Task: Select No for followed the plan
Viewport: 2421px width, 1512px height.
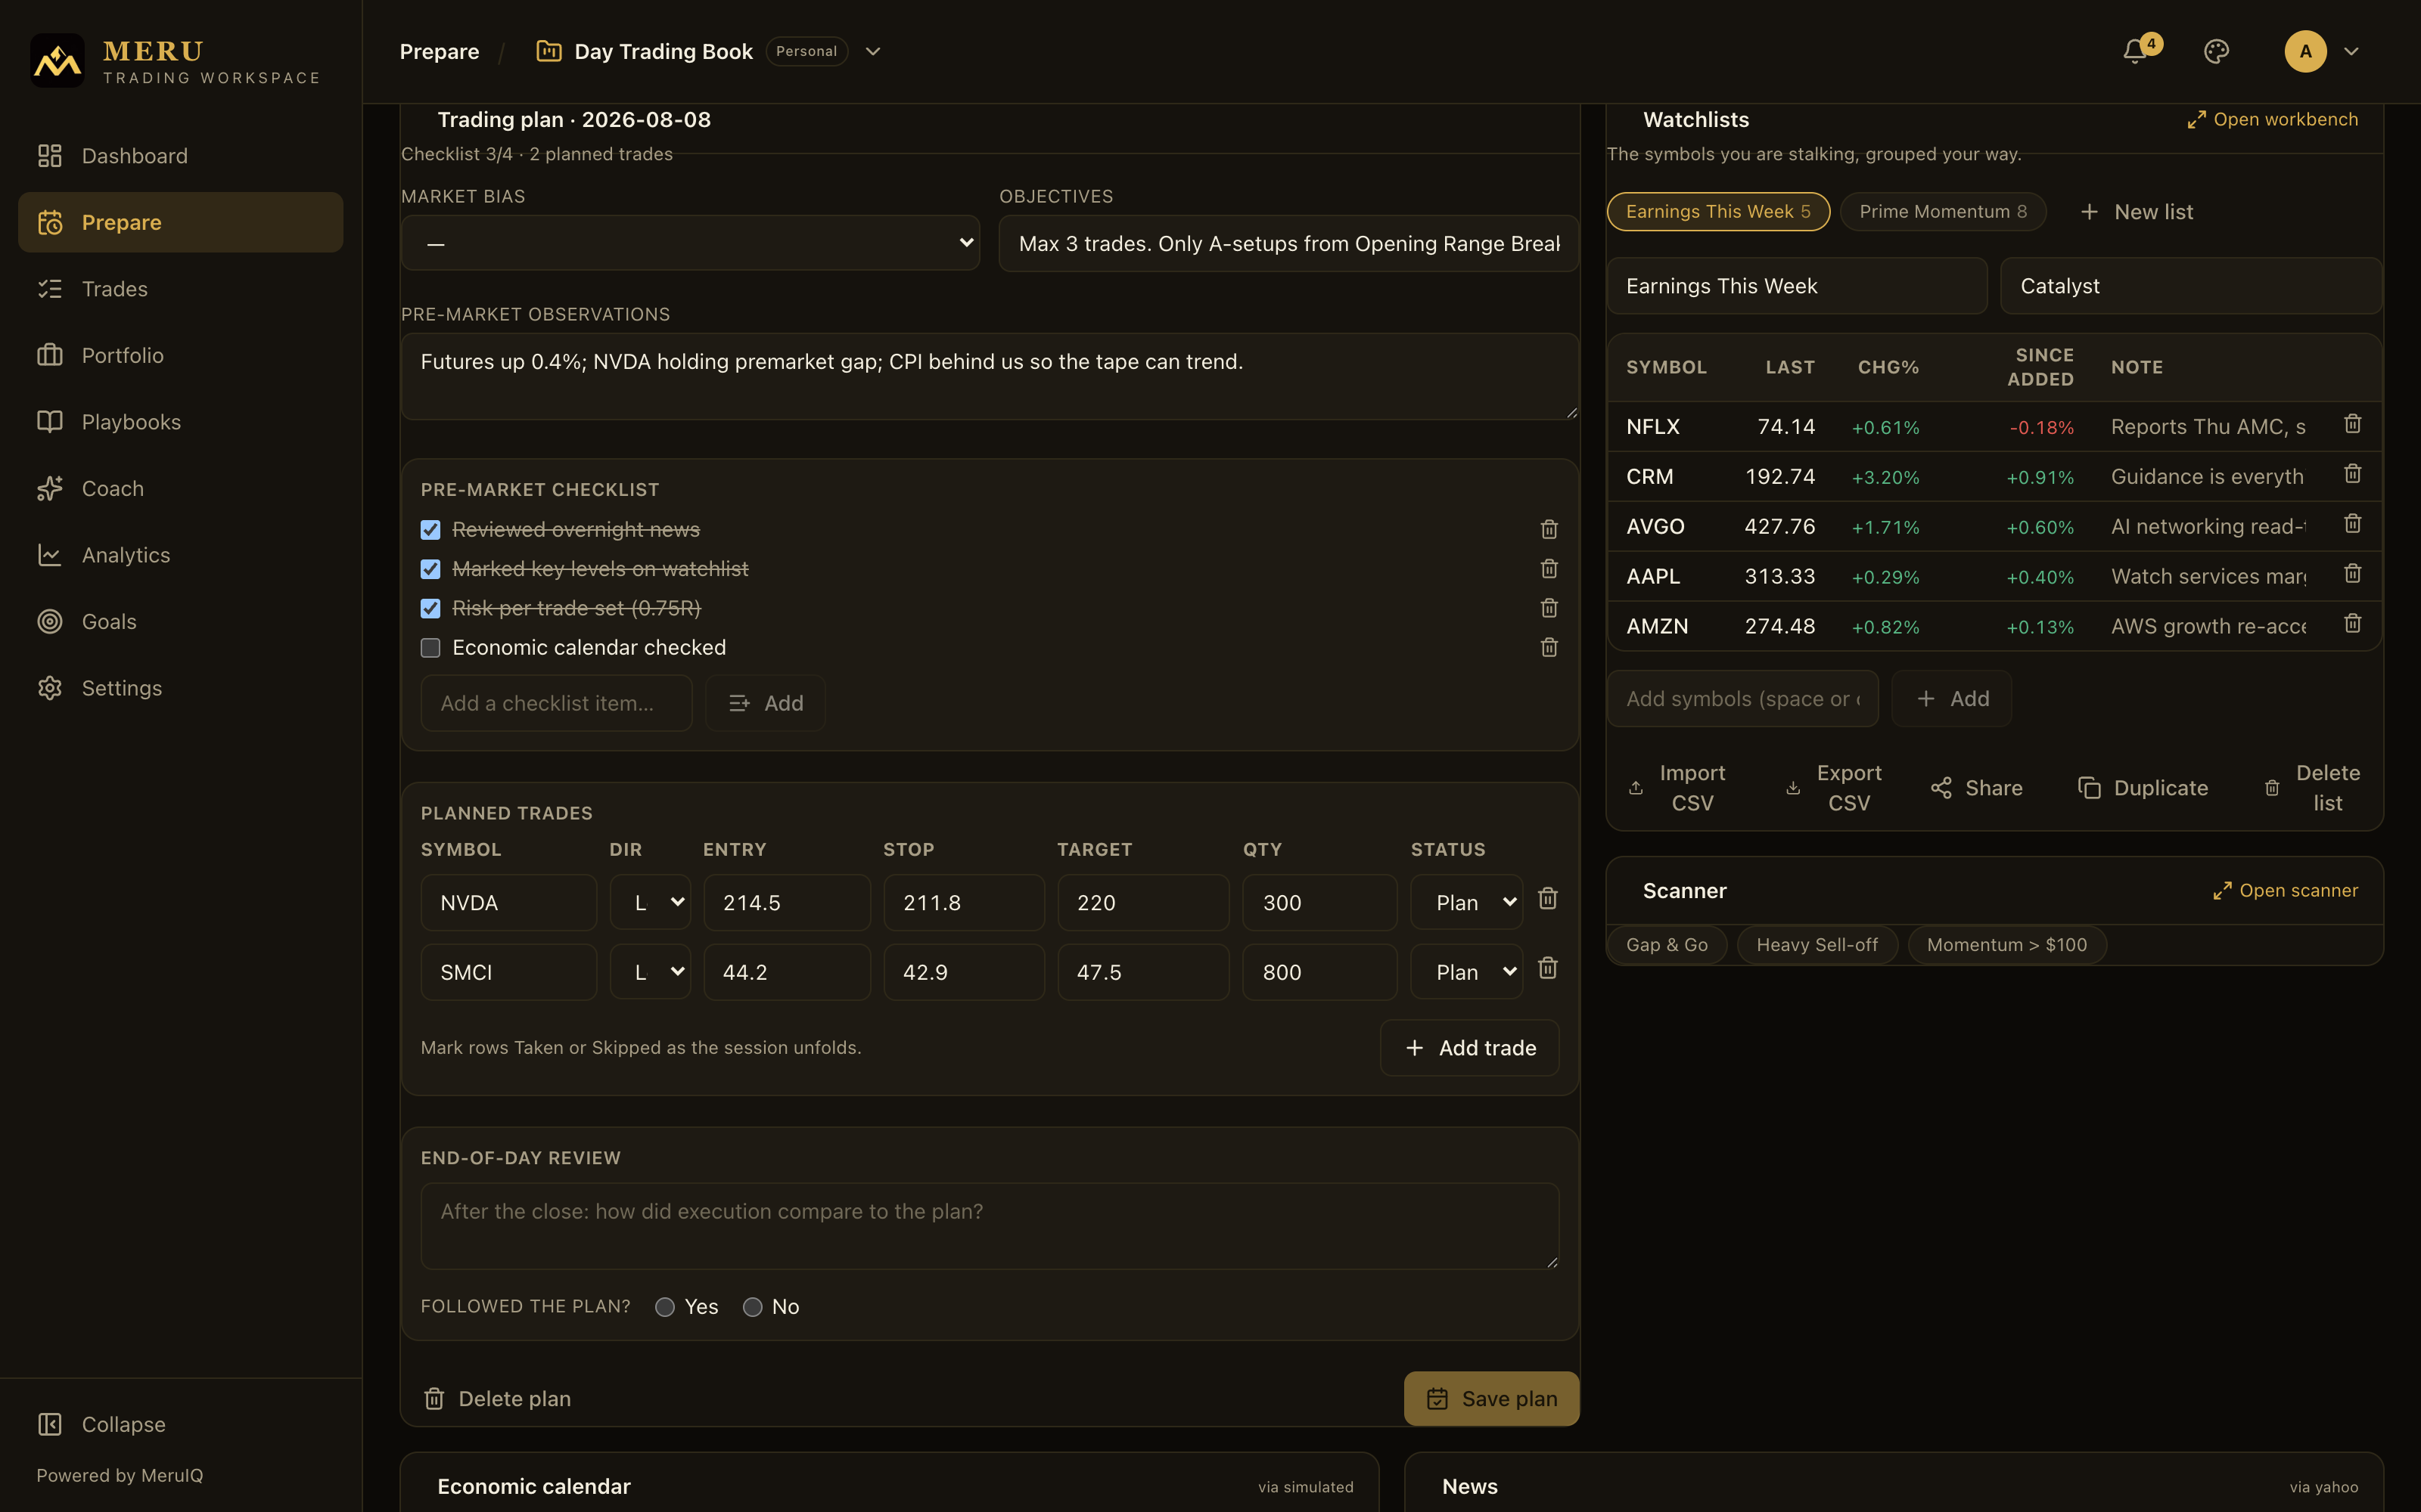Action: (x=752, y=1307)
